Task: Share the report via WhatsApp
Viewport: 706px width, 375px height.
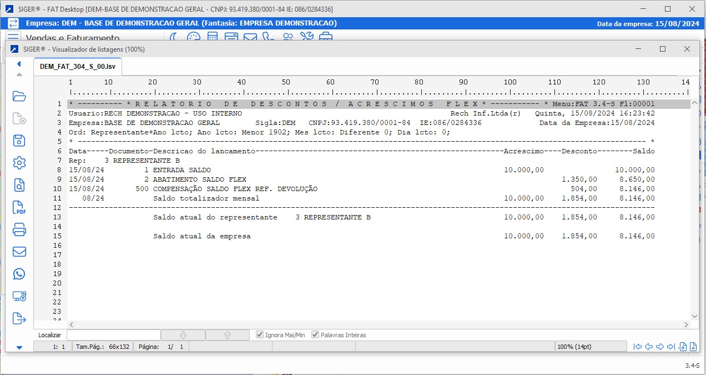Action: click(x=19, y=274)
